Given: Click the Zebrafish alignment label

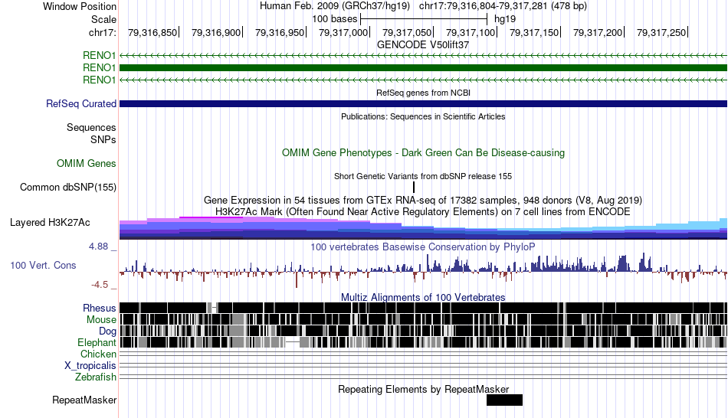Looking at the screenshot, I should point(96,377).
